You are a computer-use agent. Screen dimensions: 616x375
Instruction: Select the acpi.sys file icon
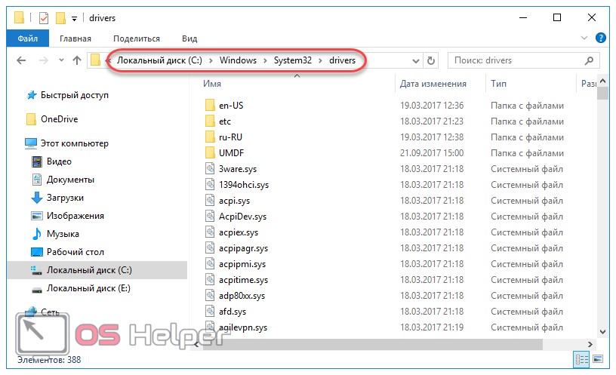(x=210, y=200)
